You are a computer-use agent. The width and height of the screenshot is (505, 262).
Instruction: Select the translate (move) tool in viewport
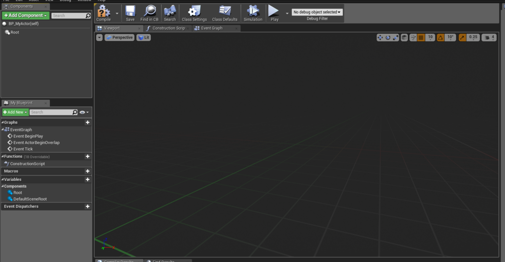pos(380,37)
